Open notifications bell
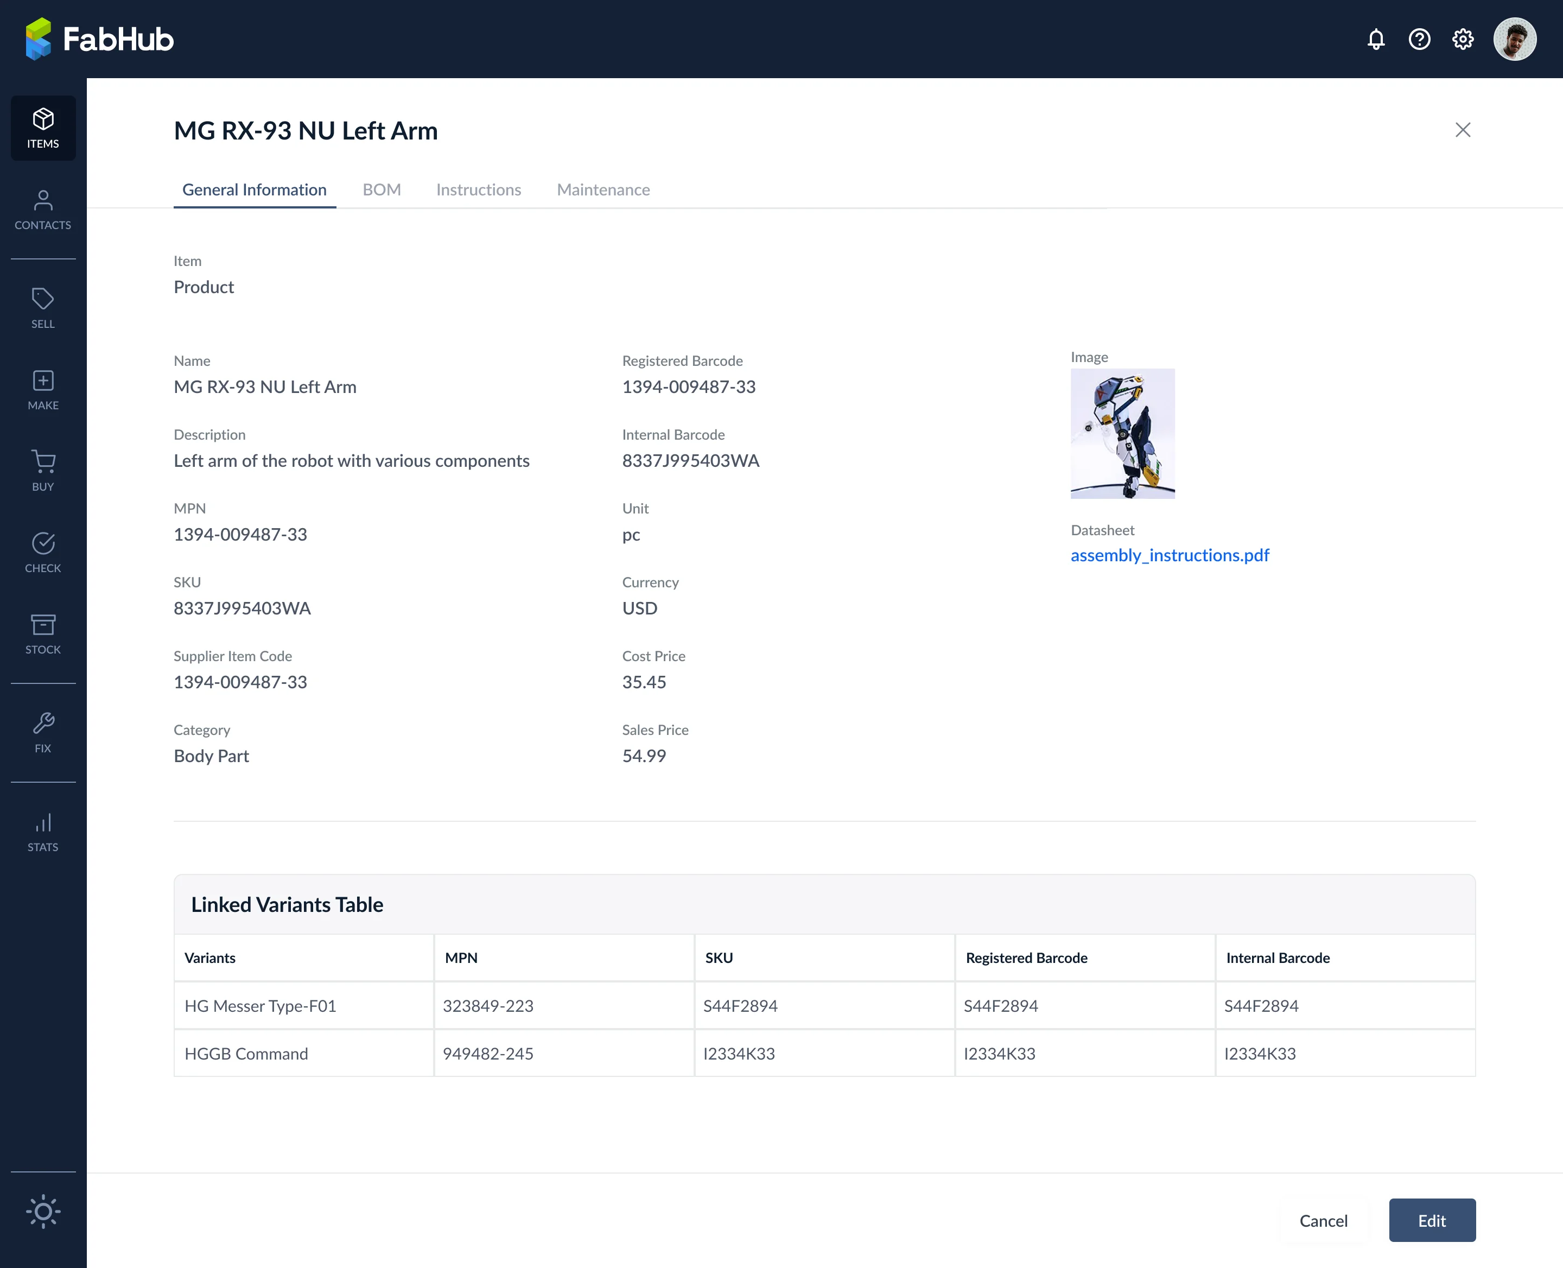 [x=1376, y=40]
